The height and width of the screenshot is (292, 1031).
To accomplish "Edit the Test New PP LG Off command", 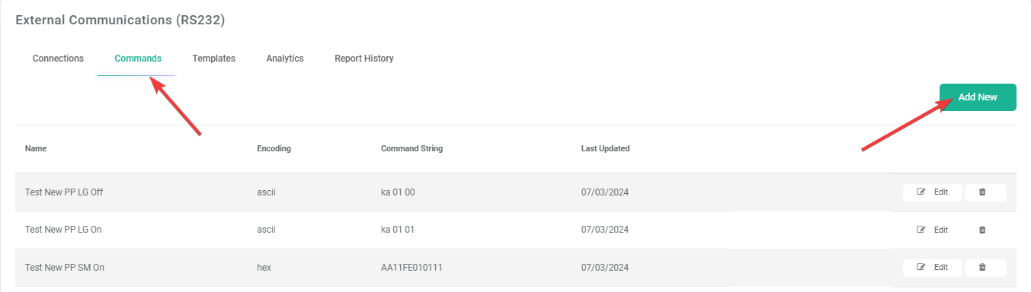I will [x=933, y=192].
